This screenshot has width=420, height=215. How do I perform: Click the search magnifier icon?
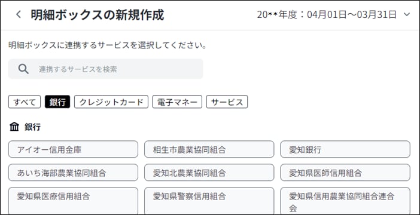coord(23,69)
